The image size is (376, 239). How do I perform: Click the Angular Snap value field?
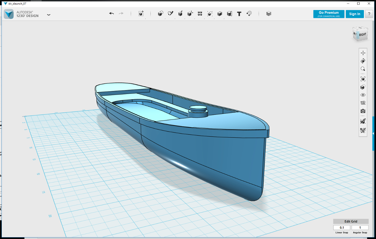click(x=360, y=228)
